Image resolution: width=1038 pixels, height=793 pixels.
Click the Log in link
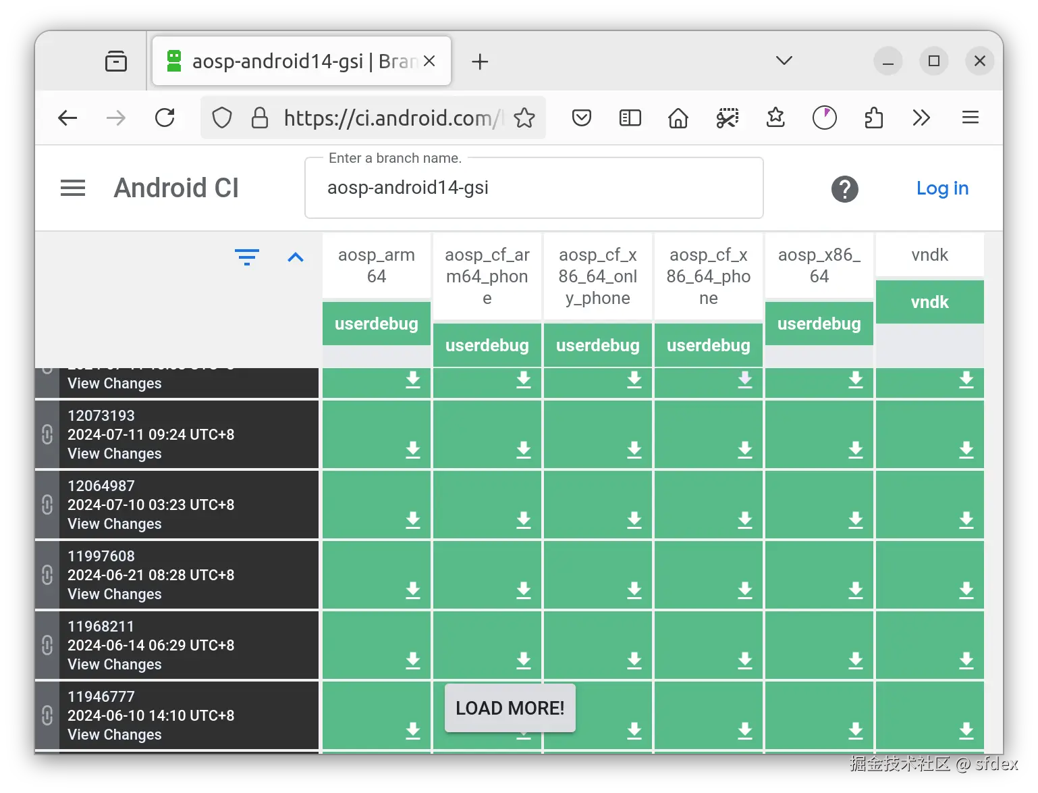point(942,188)
